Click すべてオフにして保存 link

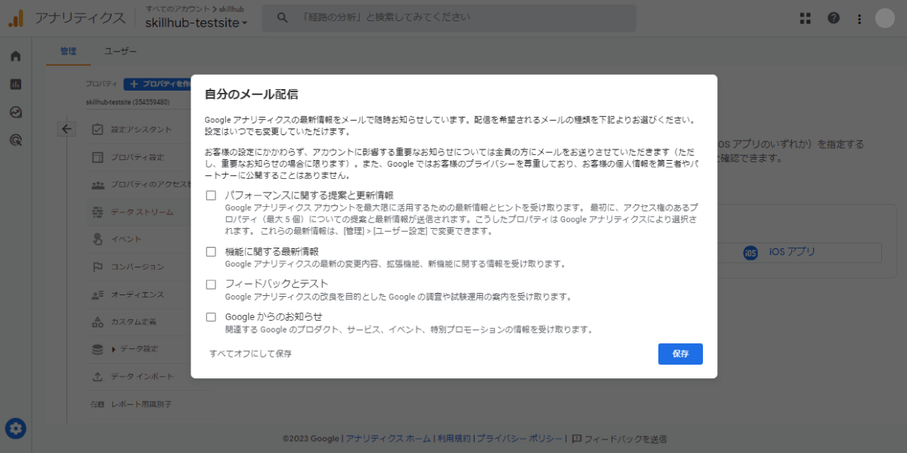pos(251,353)
